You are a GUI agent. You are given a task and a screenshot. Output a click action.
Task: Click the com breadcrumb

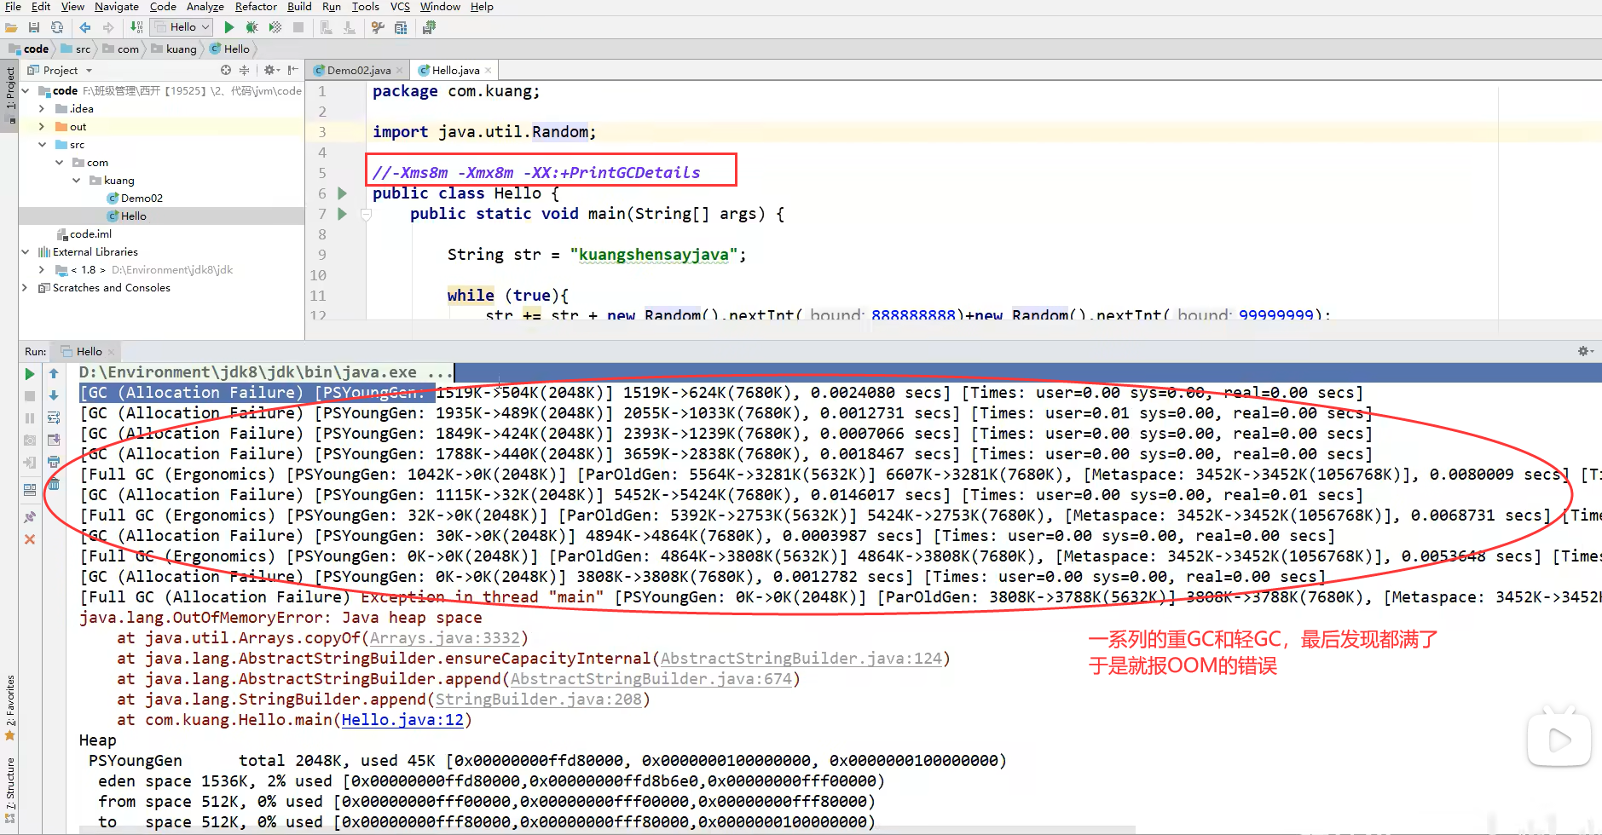coord(120,49)
